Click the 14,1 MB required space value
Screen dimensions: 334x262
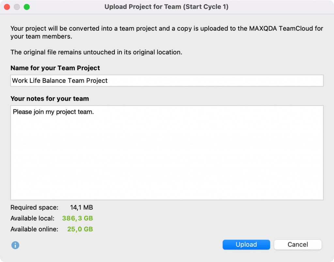tap(82, 207)
